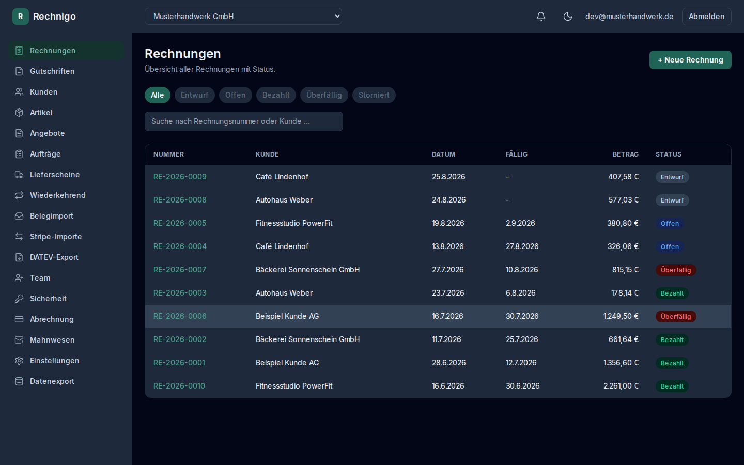Select the Kunden people icon

click(x=19, y=92)
